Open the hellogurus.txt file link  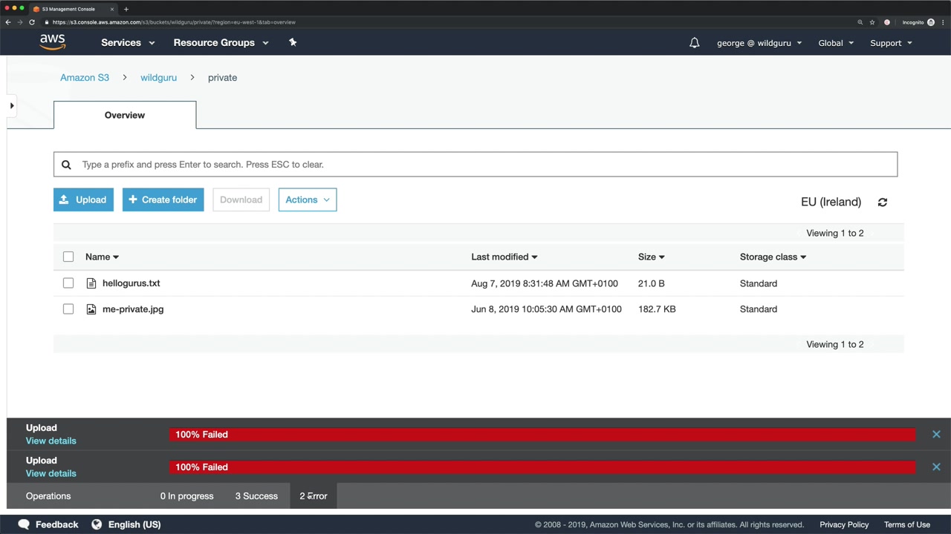pyautogui.click(x=132, y=283)
